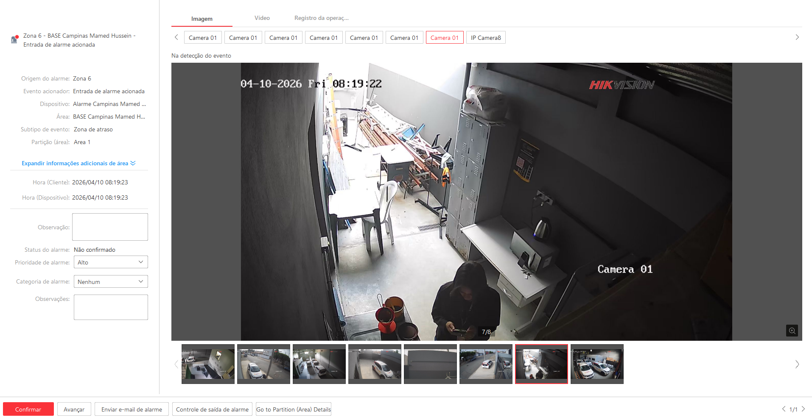Click the Observação text field
Screen dimensions: 812x420
click(110, 227)
